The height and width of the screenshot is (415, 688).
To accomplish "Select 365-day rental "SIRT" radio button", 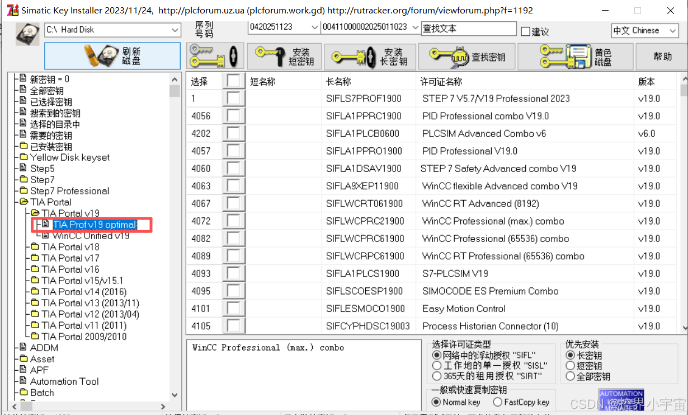I will point(437,376).
